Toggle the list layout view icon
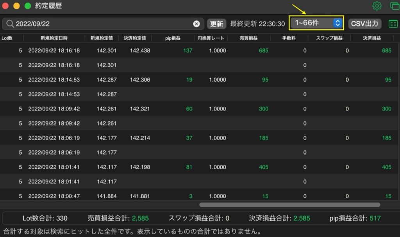400x237 pixels. (x=393, y=24)
